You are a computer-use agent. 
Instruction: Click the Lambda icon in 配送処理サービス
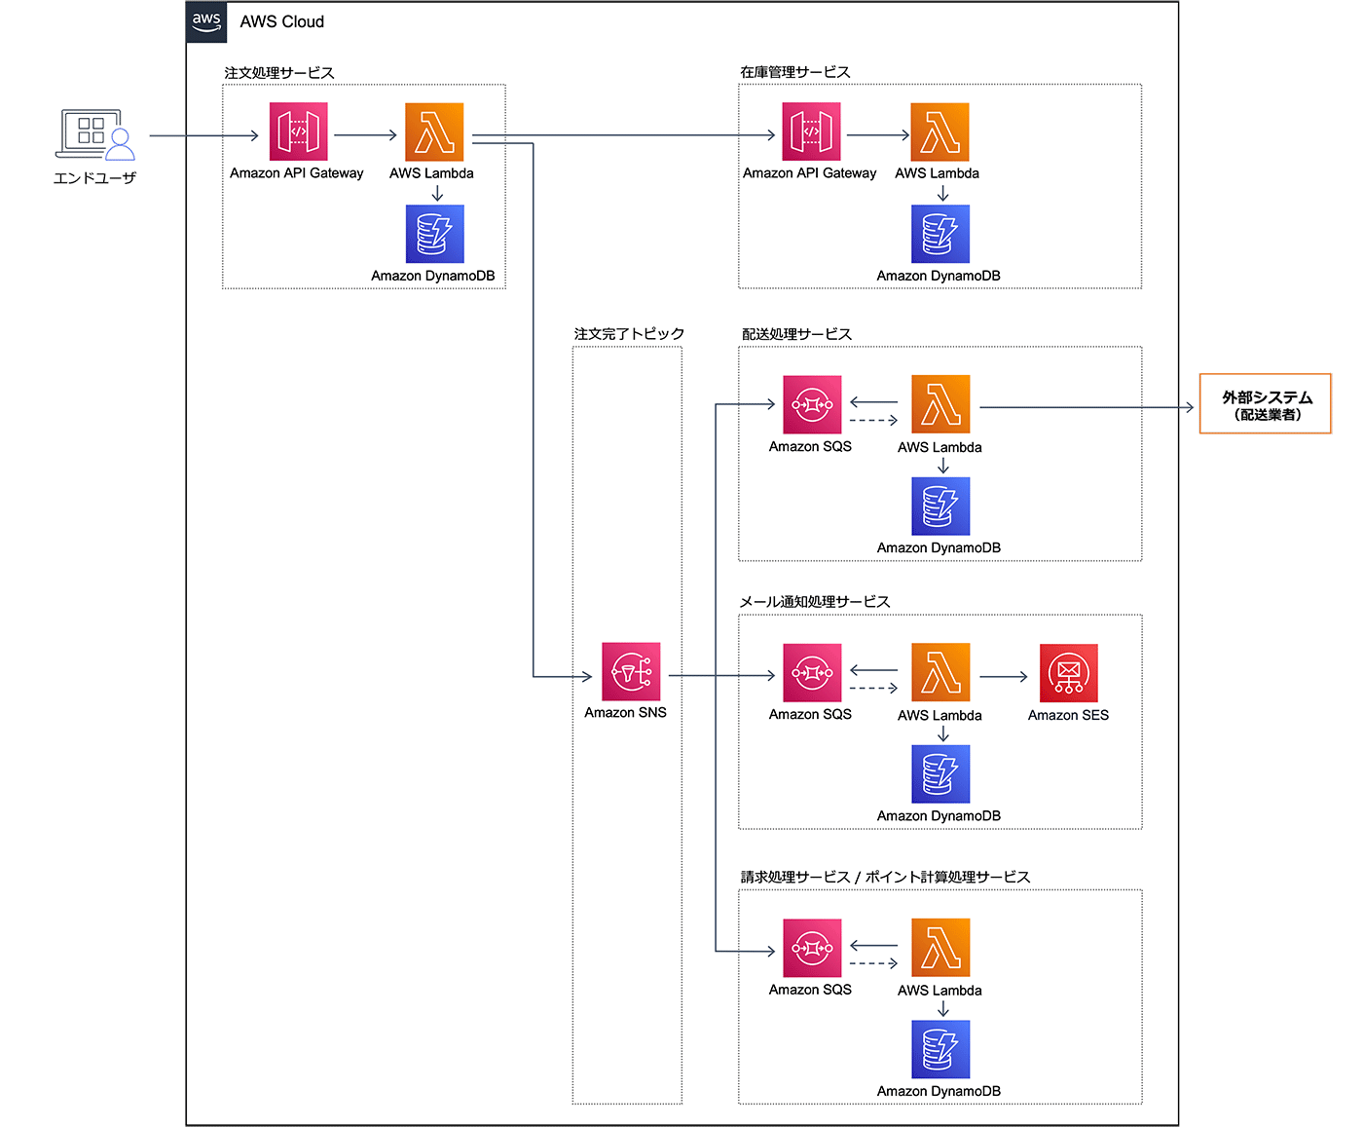coord(940,404)
